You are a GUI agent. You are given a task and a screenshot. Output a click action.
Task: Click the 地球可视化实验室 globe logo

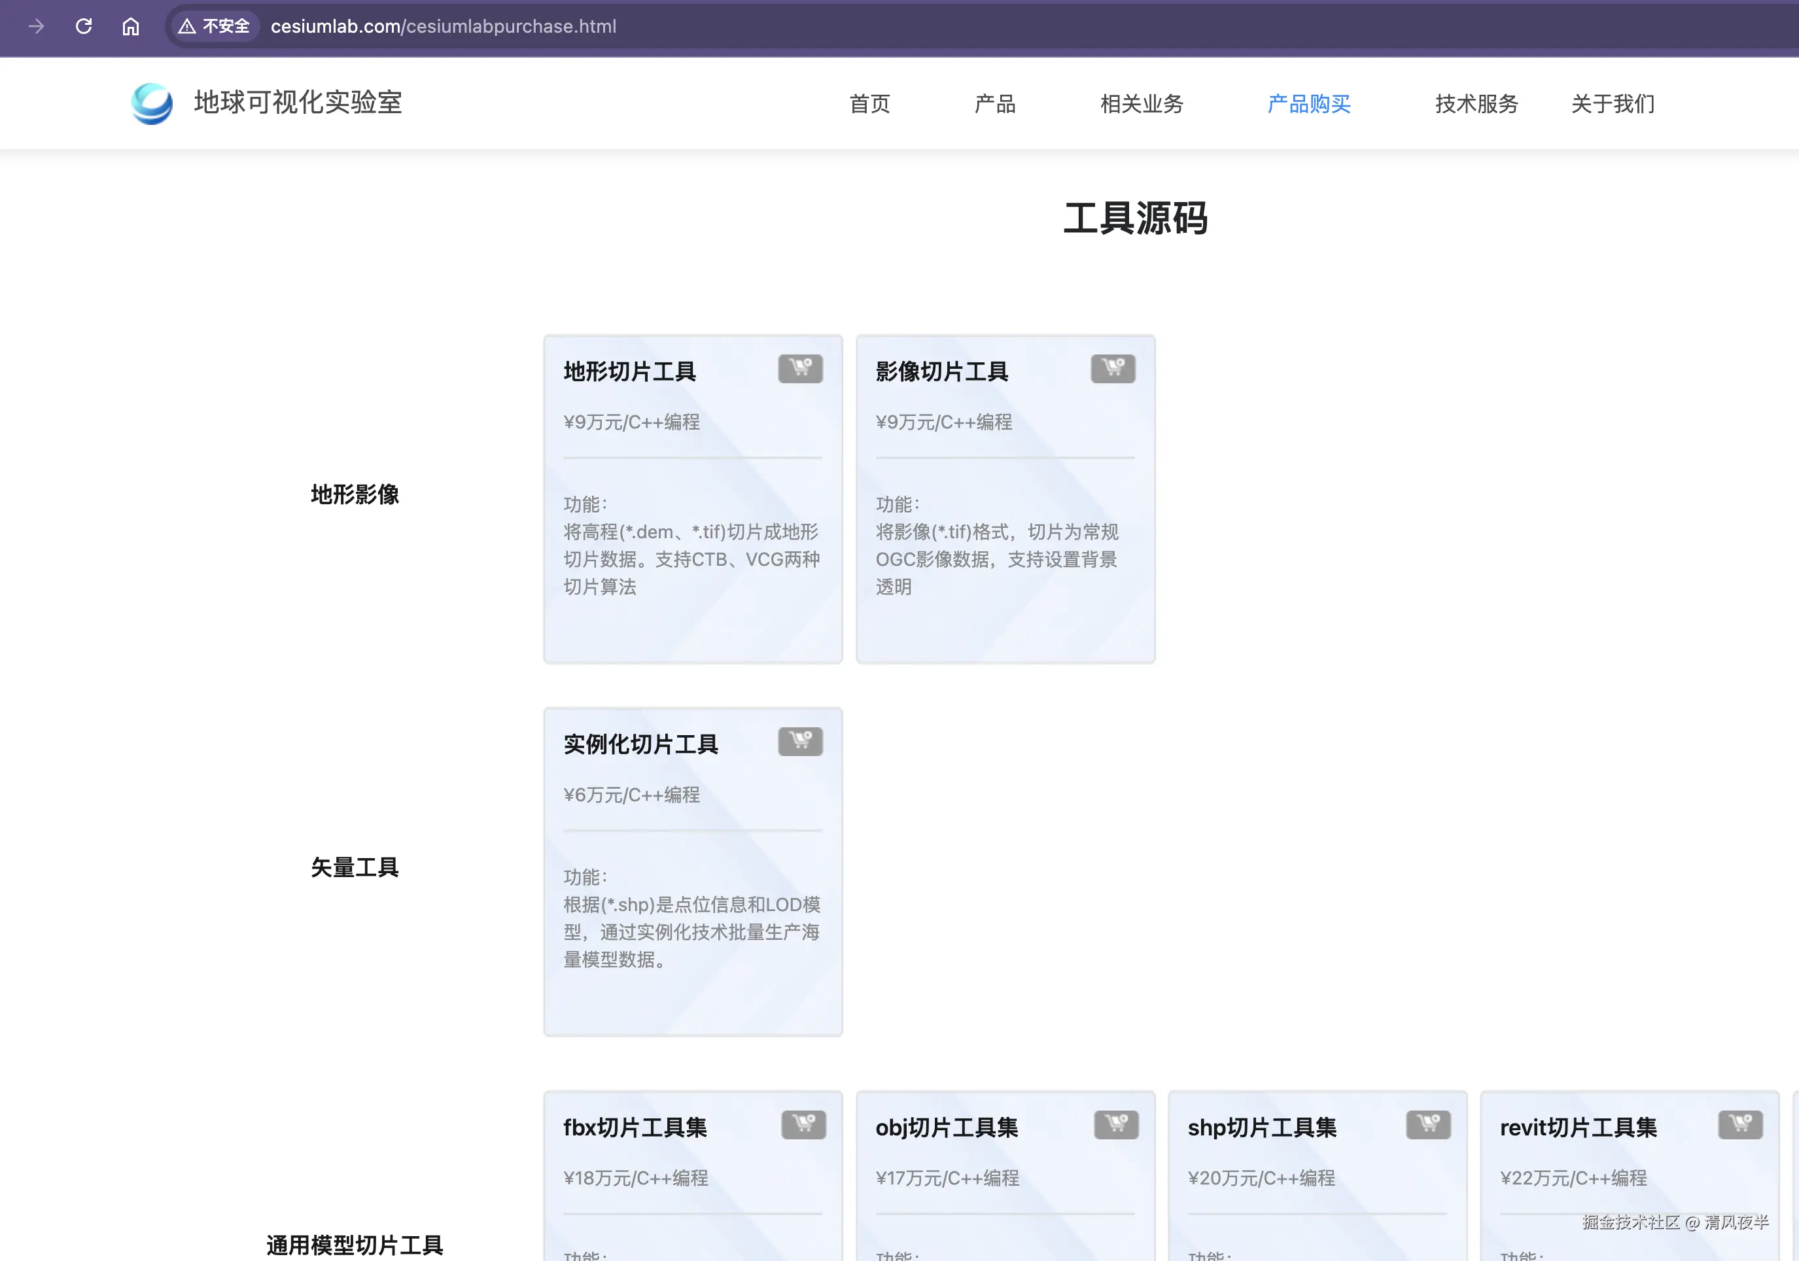point(152,103)
